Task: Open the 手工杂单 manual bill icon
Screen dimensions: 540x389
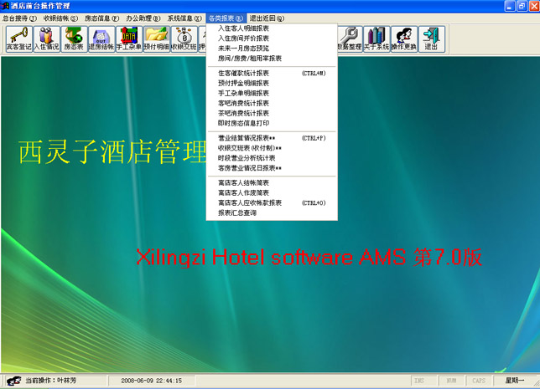Action: pos(128,39)
